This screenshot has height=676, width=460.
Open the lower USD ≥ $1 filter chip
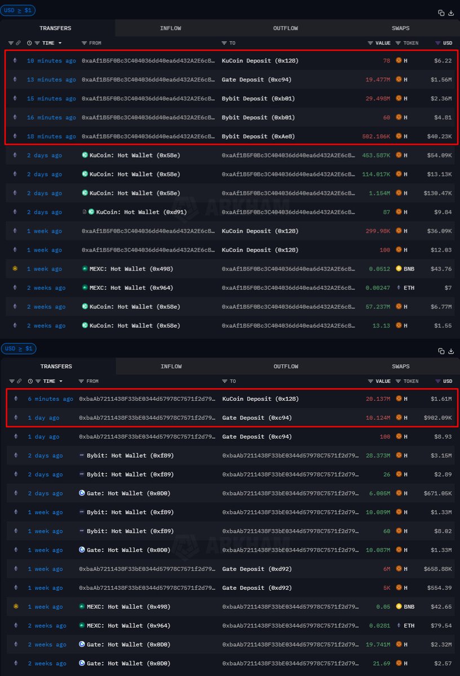coord(19,348)
